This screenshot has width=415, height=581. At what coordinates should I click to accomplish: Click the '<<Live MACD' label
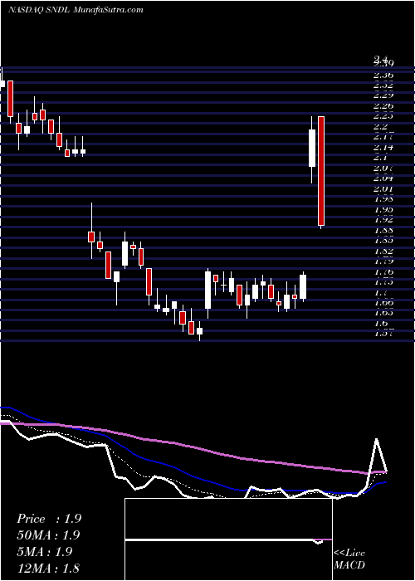click(x=349, y=559)
